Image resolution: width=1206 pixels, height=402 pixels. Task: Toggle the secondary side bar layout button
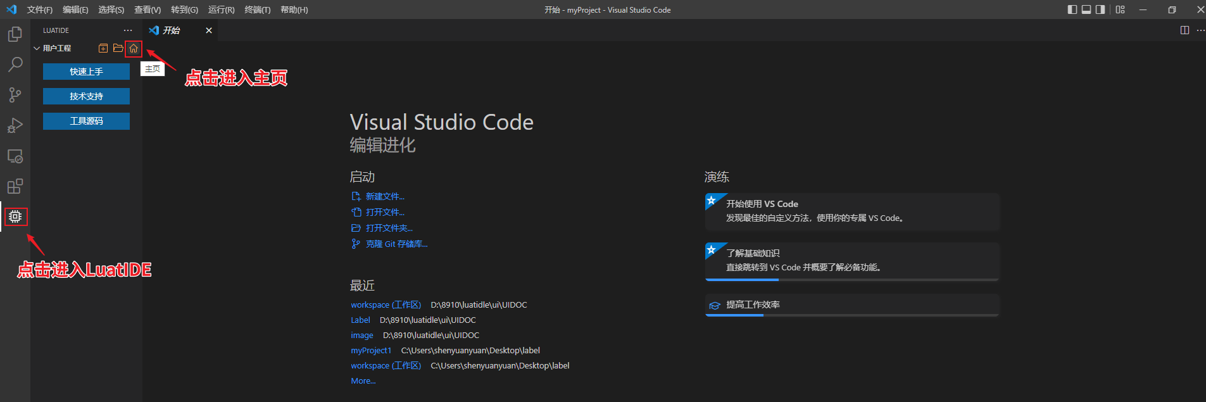pyautogui.click(x=1100, y=9)
